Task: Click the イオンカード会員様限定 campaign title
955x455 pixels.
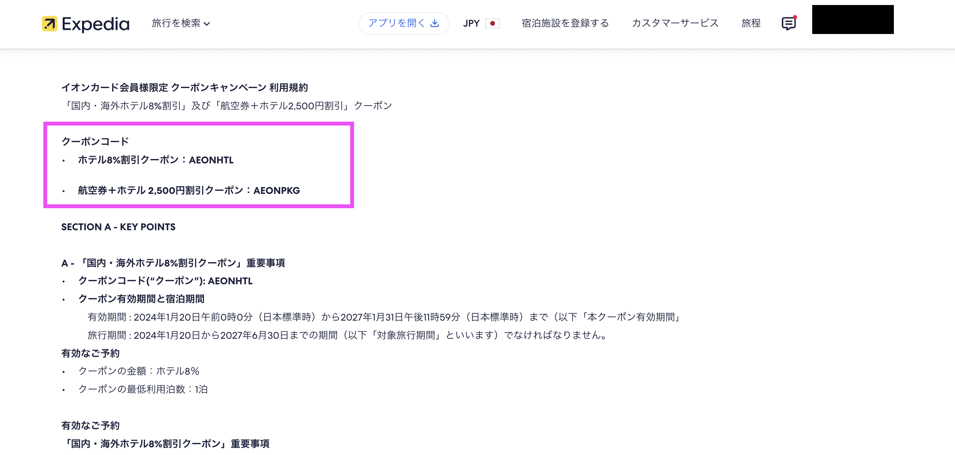Action: [185, 87]
